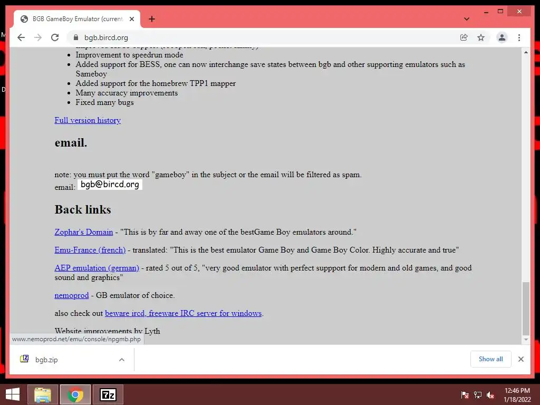Close the BGB GameBoy Emulator tab
The image size is (540, 405).
(131, 19)
